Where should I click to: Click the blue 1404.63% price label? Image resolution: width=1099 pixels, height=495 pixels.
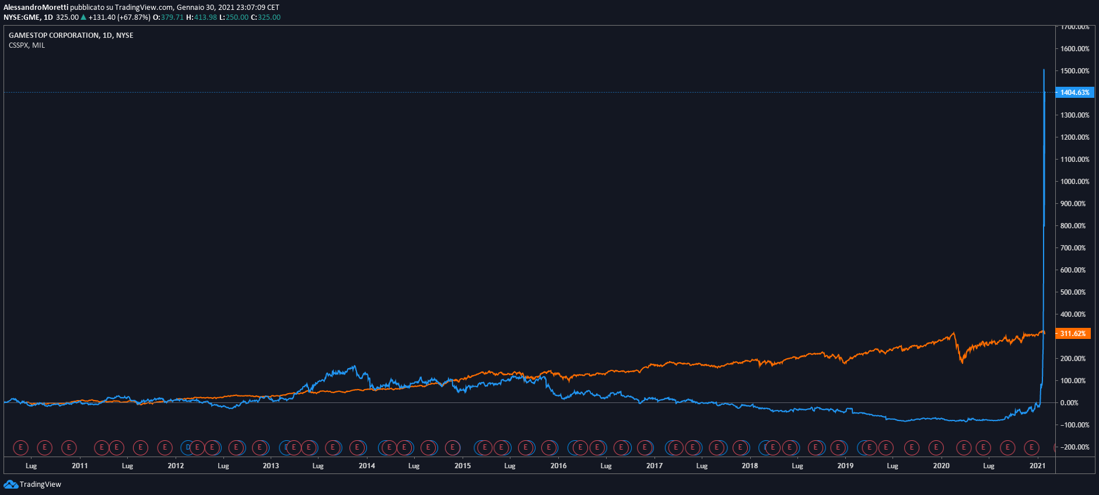[x=1074, y=93]
